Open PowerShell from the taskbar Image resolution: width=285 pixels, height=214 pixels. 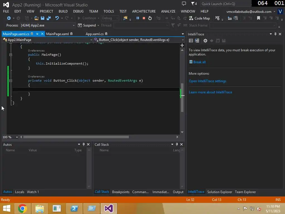pyautogui.click(x=74, y=208)
